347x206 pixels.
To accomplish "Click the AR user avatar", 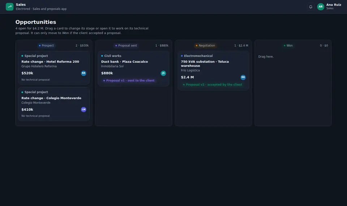I will (x=321, y=7).
